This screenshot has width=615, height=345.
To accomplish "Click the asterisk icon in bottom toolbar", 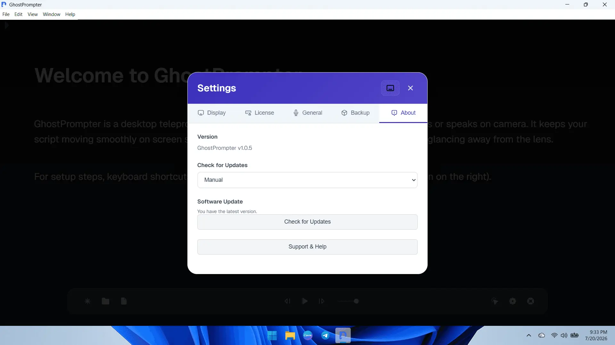I will (87, 301).
